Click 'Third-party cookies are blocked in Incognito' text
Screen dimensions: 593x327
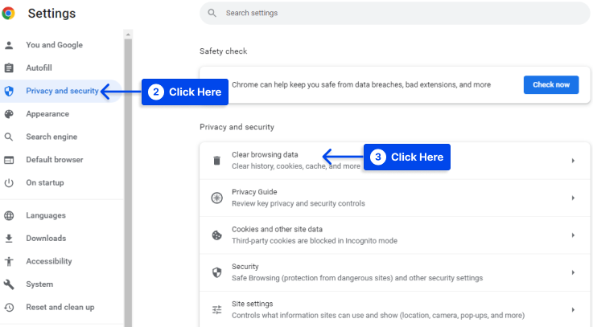click(315, 241)
